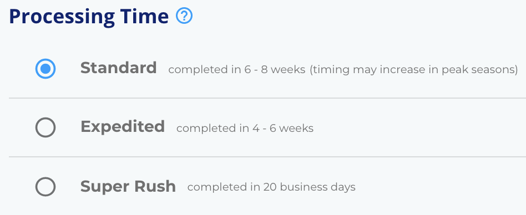Click the divider line above Super Rush
The width and height of the screenshot is (526, 215).
267,157
